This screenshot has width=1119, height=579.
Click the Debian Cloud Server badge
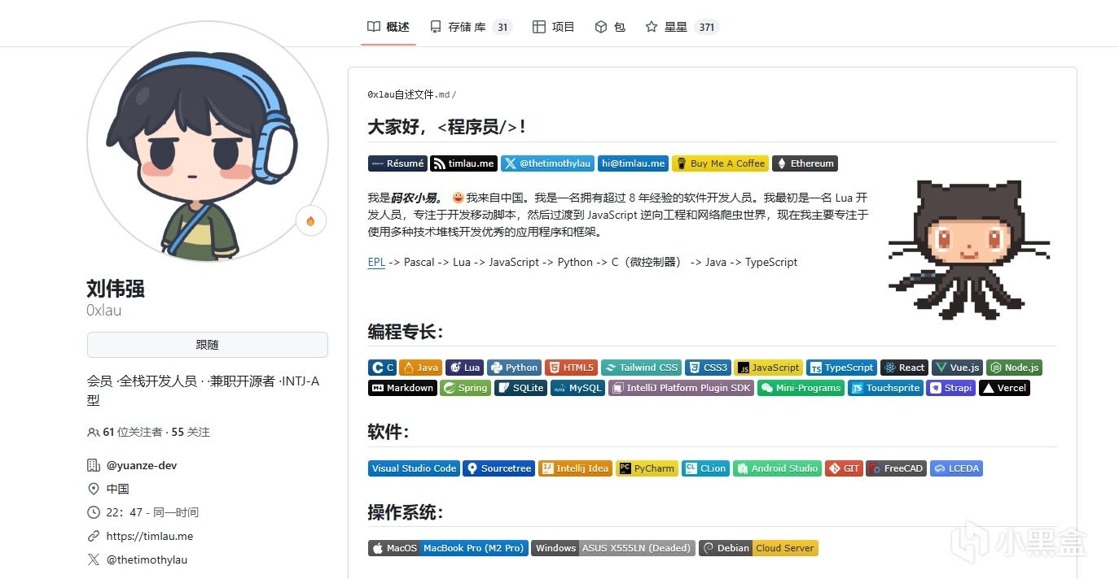pos(758,547)
